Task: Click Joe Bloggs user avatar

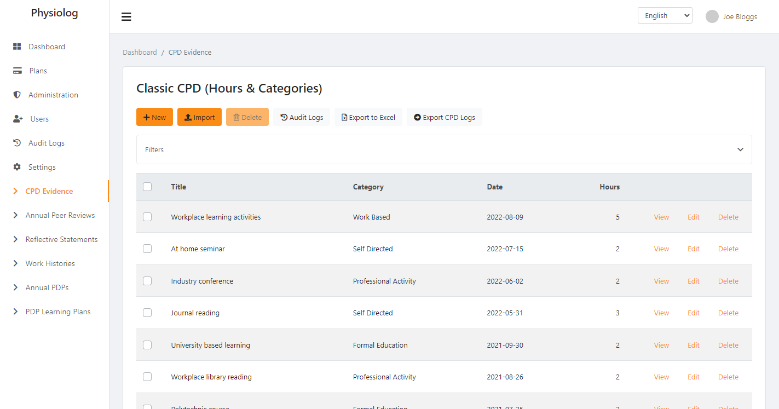Action: [x=712, y=16]
